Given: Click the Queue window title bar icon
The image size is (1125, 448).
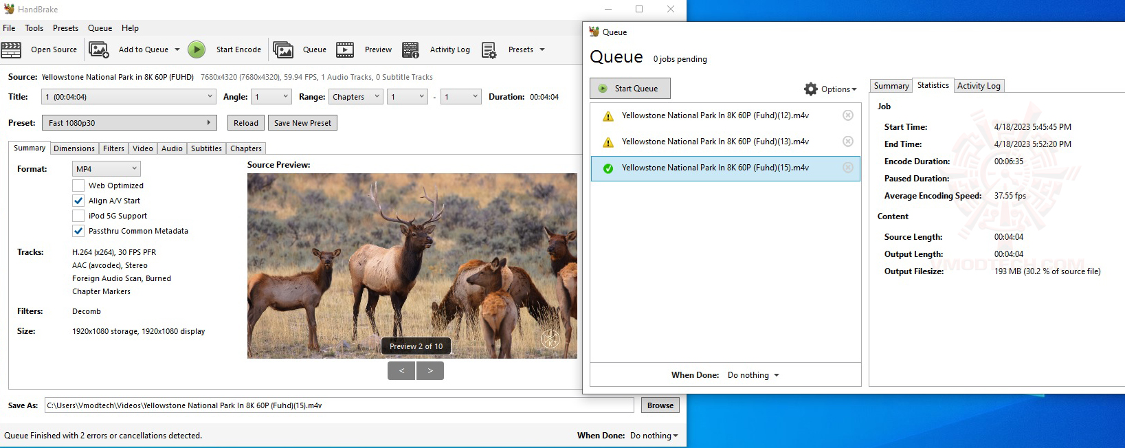Looking at the screenshot, I should click(594, 32).
